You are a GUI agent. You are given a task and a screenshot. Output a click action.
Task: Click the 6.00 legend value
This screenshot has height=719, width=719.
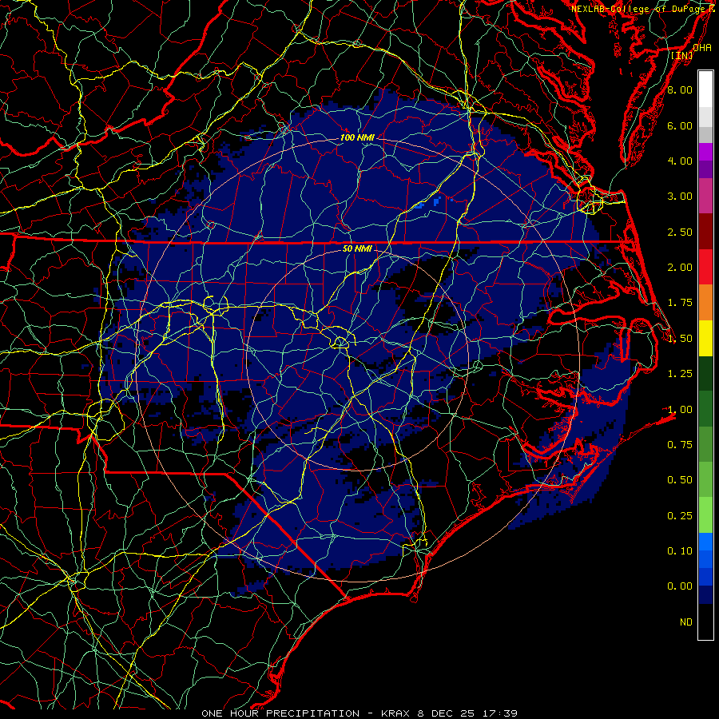pyautogui.click(x=680, y=125)
